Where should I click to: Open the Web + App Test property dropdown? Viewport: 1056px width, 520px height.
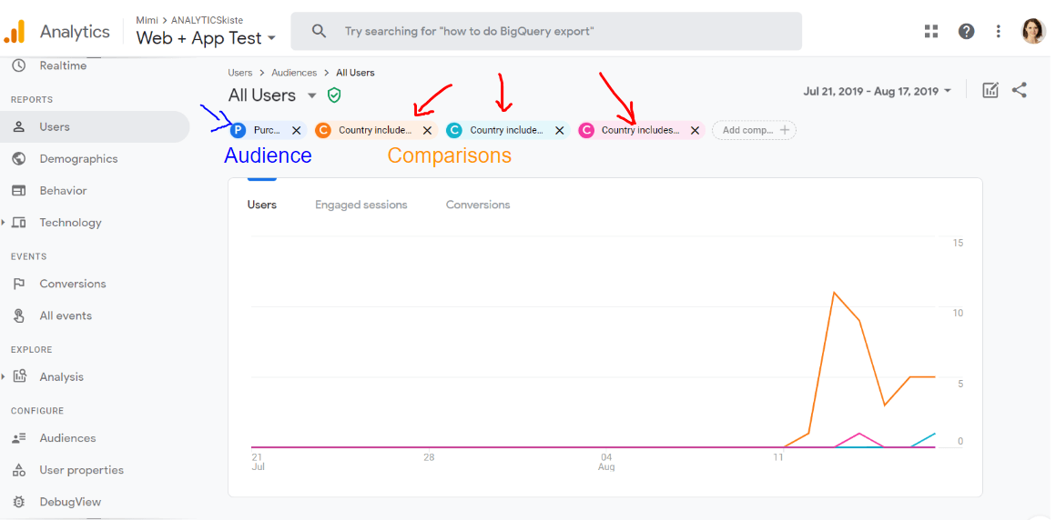click(x=206, y=38)
